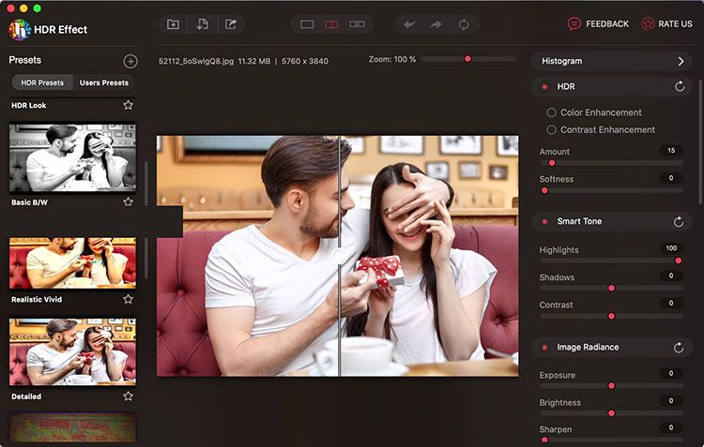Click the Brightness slider handle
The height and width of the screenshot is (447, 704).
(611, 413)
